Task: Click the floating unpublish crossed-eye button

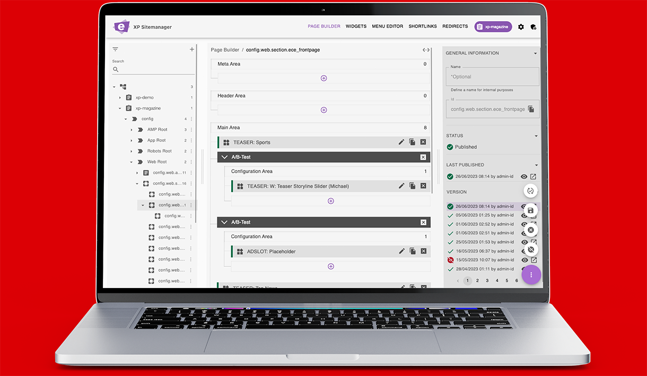Action: [530, 249]
